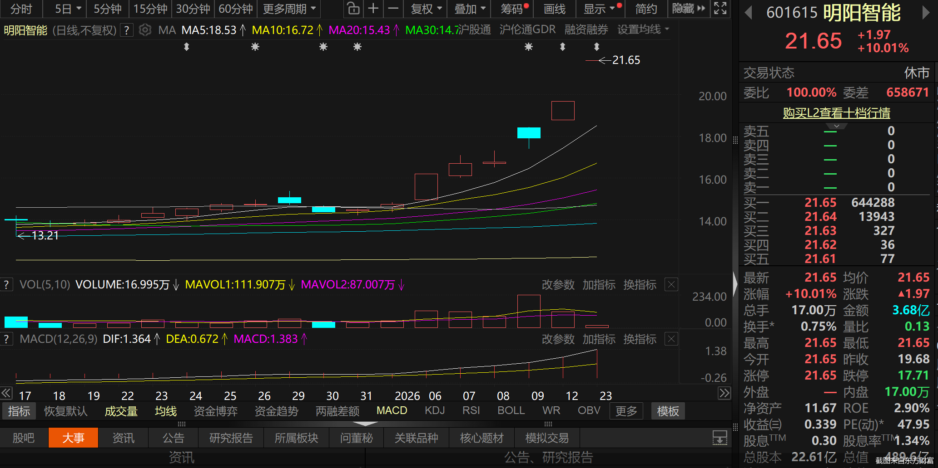Close the MACD indicator panel

[671, 339]
